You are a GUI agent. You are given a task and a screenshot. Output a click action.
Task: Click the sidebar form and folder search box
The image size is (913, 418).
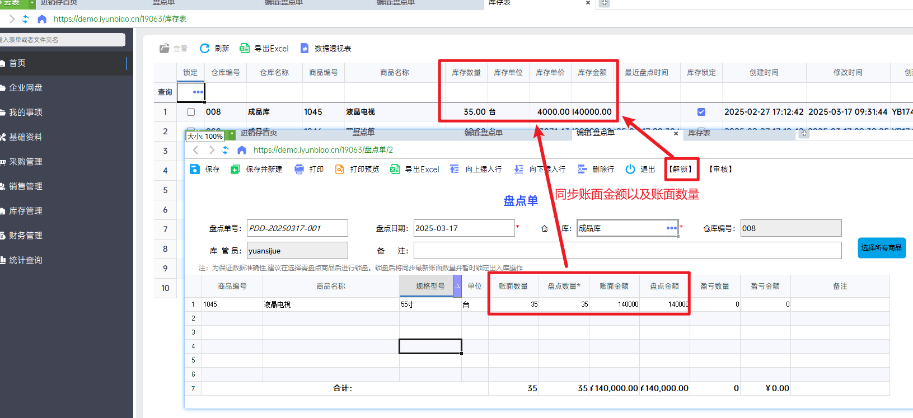tap(62, 40)
